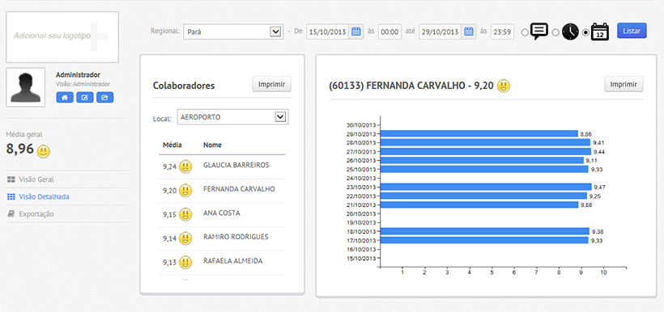Select collaborator ANA COSTA in the list
The height and width of the screenshot is (312, 664).
tap(222, 213)
